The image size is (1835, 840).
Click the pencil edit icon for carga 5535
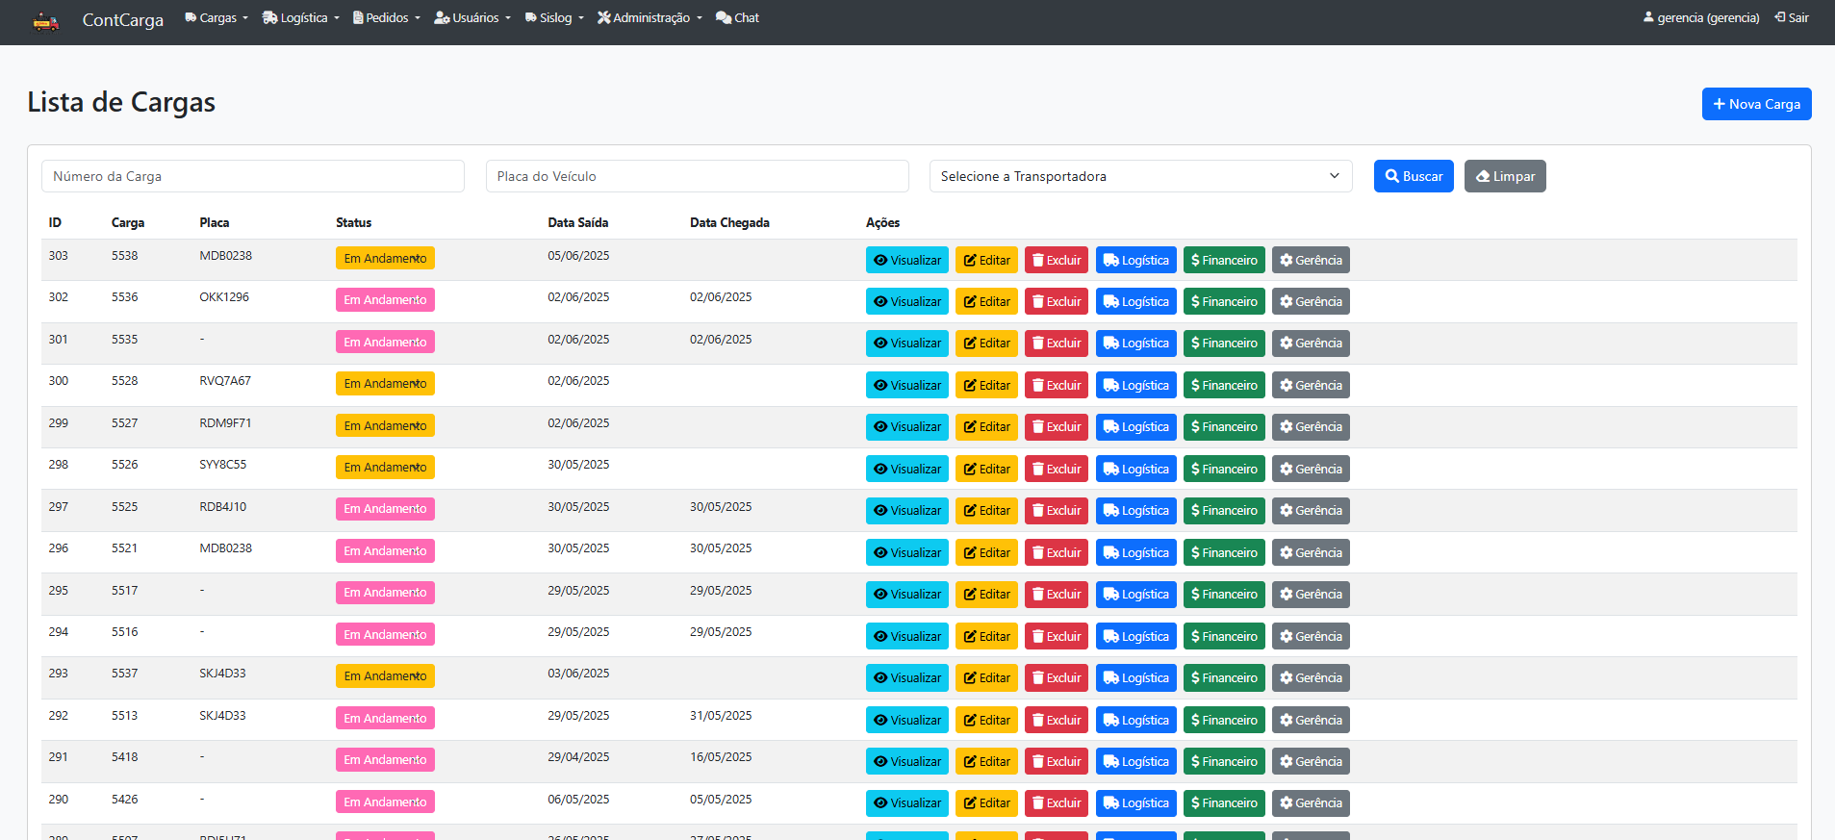pyautogui.click(x=970, y=344)
